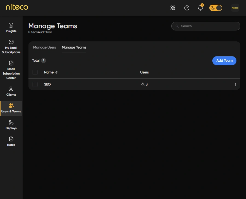Sort by the Name column arrow

coord(57,72)
